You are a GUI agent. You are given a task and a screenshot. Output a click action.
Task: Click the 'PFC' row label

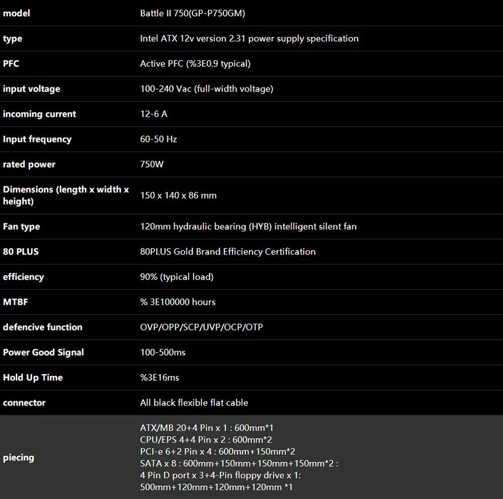[x=11, y=64]
